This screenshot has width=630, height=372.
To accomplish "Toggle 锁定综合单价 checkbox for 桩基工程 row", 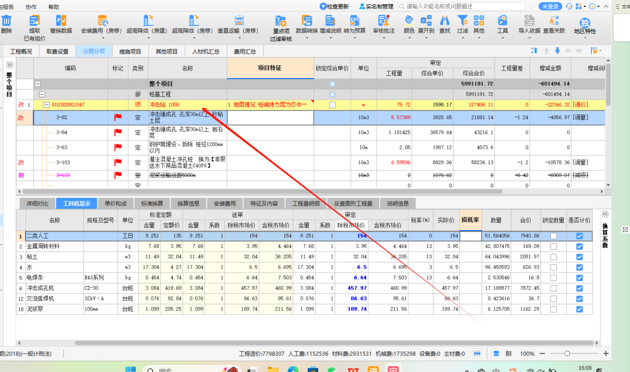I will 332,95.
